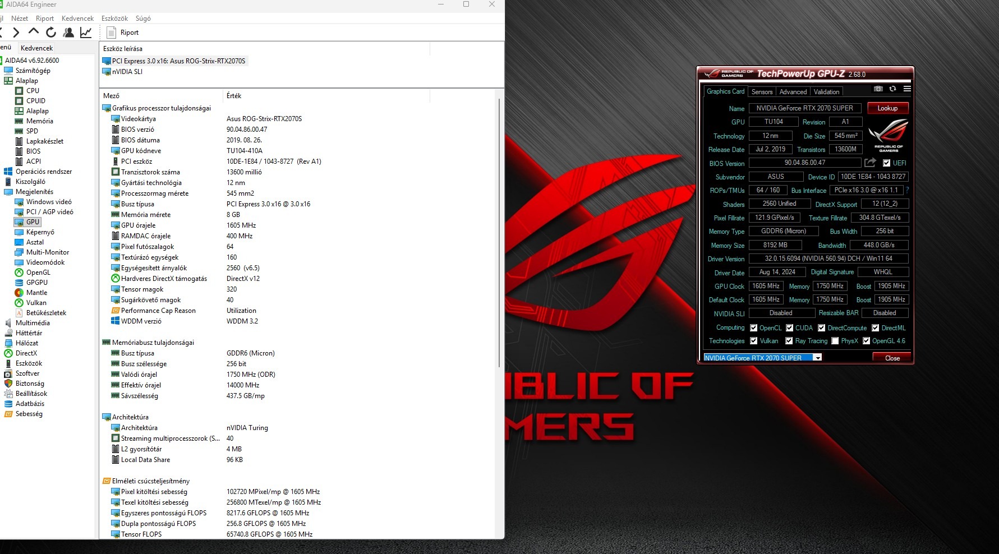Click the Hálózat icon in the tree
The image size is (999, 554).
click(x=8, y=343)
